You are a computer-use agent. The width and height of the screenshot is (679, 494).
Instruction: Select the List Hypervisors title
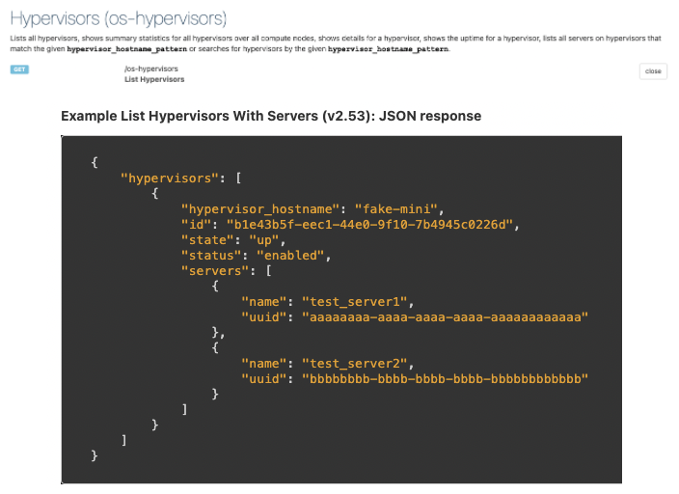pos(154,79)
